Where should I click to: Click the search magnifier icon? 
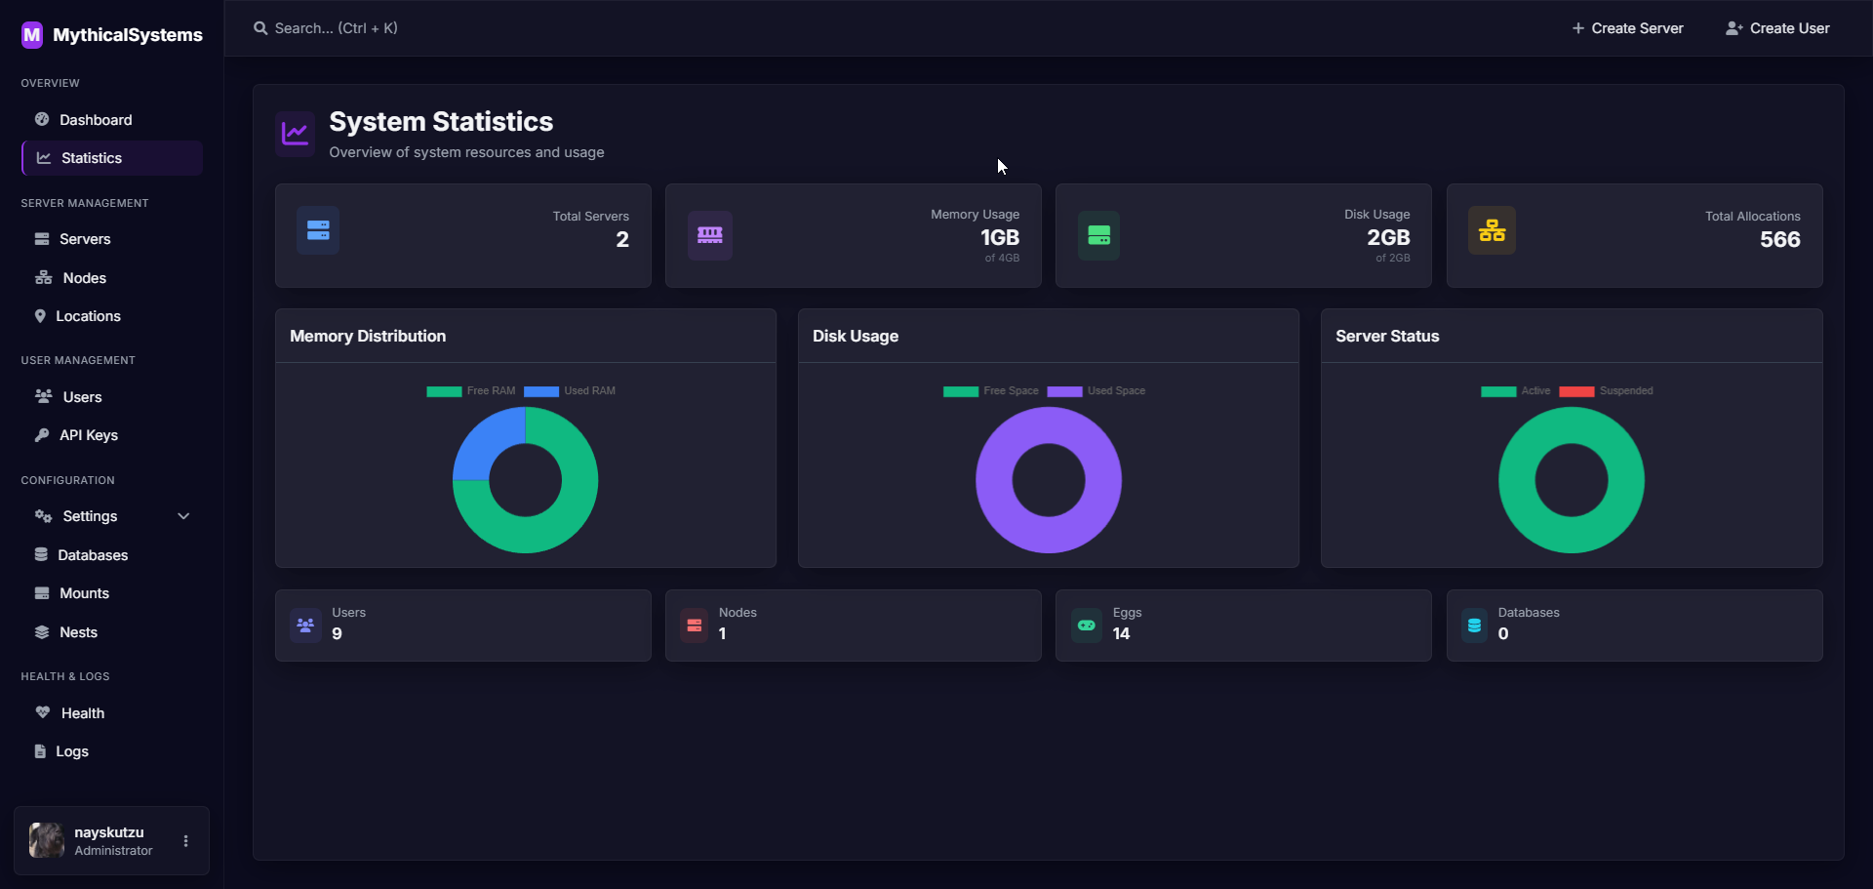click(x=260, y=28)
